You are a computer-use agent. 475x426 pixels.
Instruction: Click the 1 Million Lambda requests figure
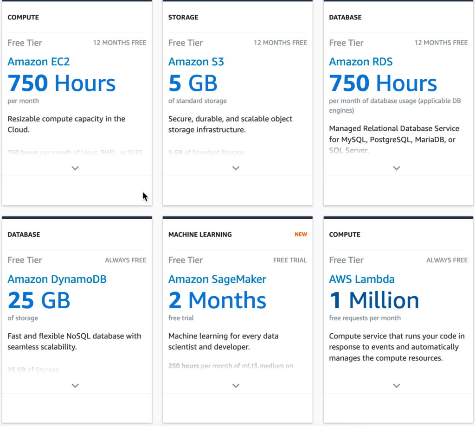[x=374, y=301]
